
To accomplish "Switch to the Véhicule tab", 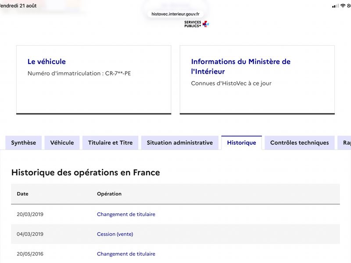I will coord(62,143).
